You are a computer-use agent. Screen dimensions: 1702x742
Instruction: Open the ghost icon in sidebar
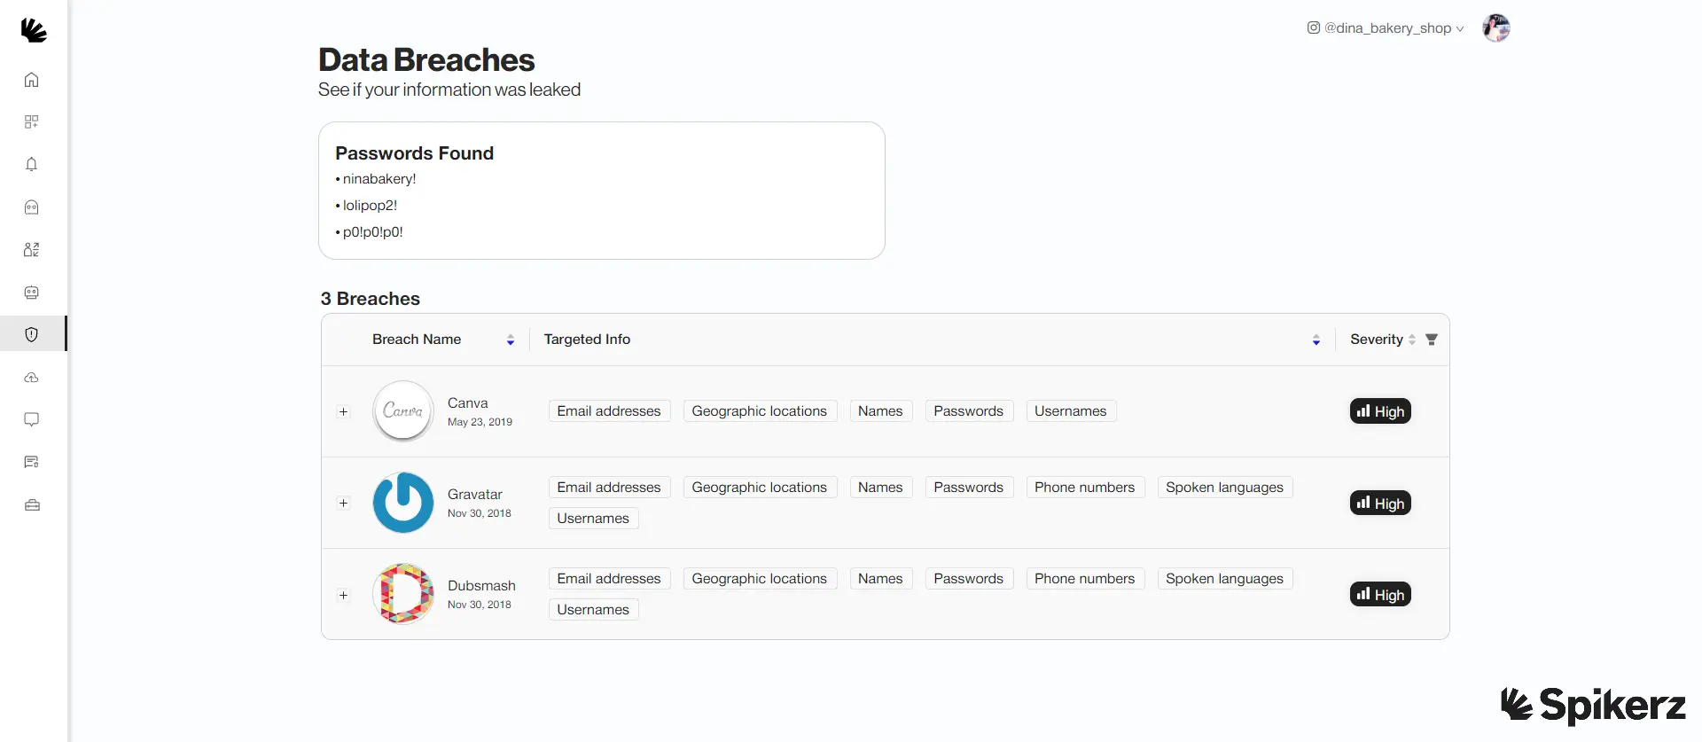(x=32, y=207)
